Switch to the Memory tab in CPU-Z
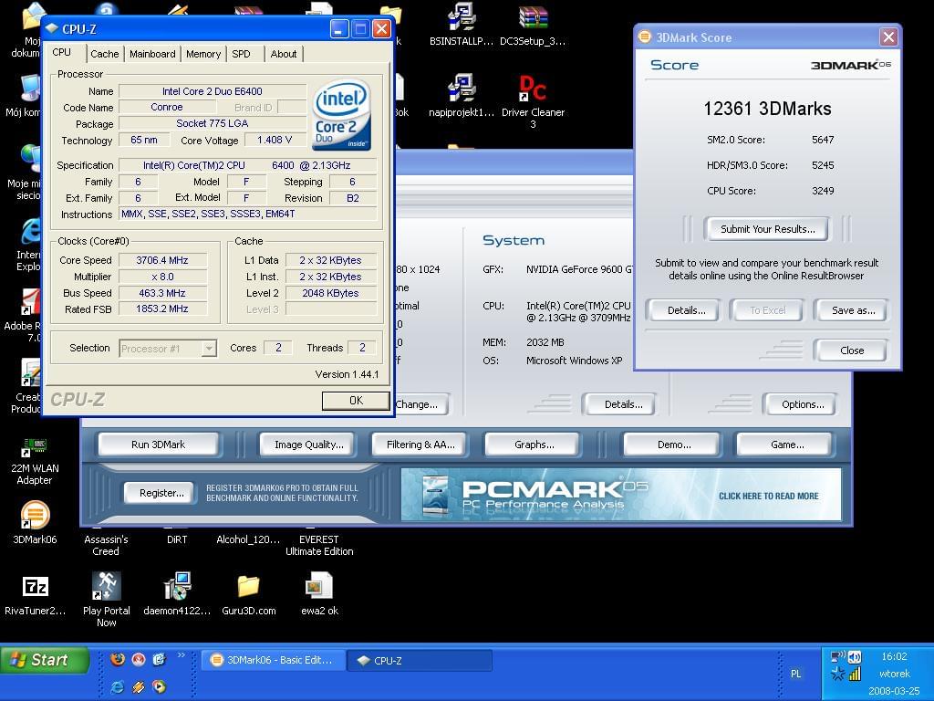Image resolution: width=934 pixels, height=701 pixels. point(203,54)
